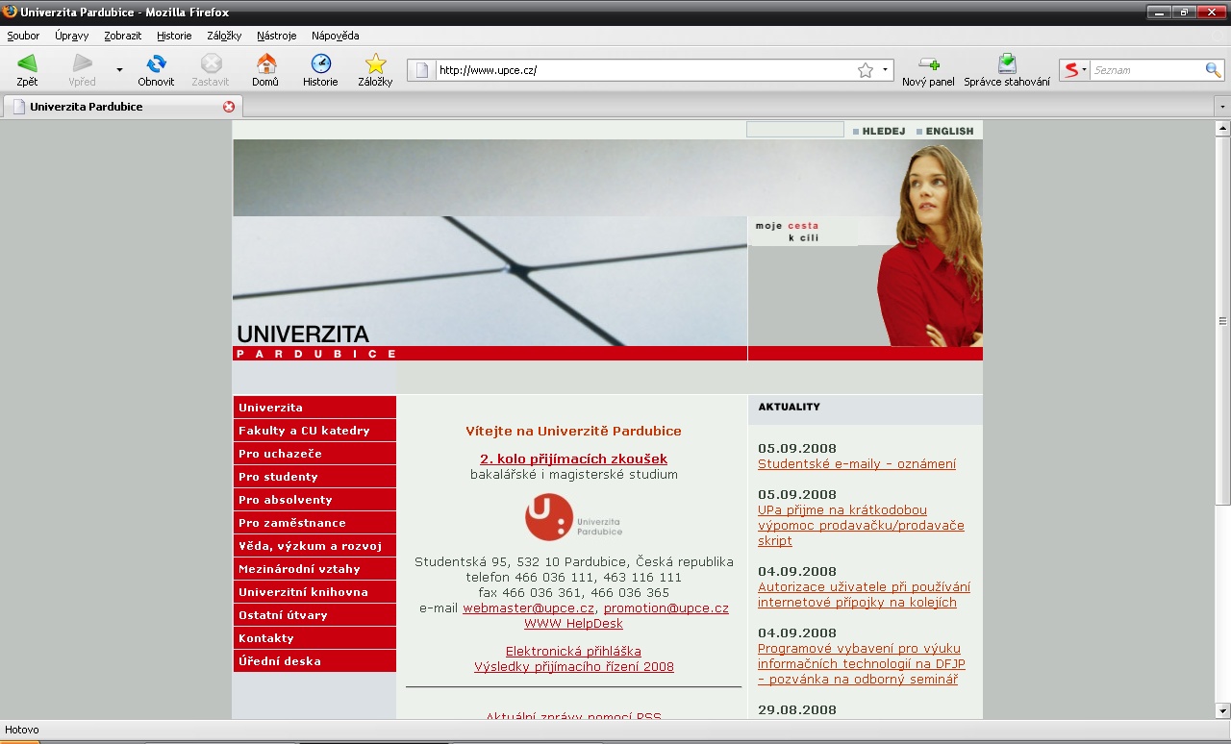Screen dimensions: 1231x744
Task: Switch the site to ENGLISH
Action: (945, 131)
